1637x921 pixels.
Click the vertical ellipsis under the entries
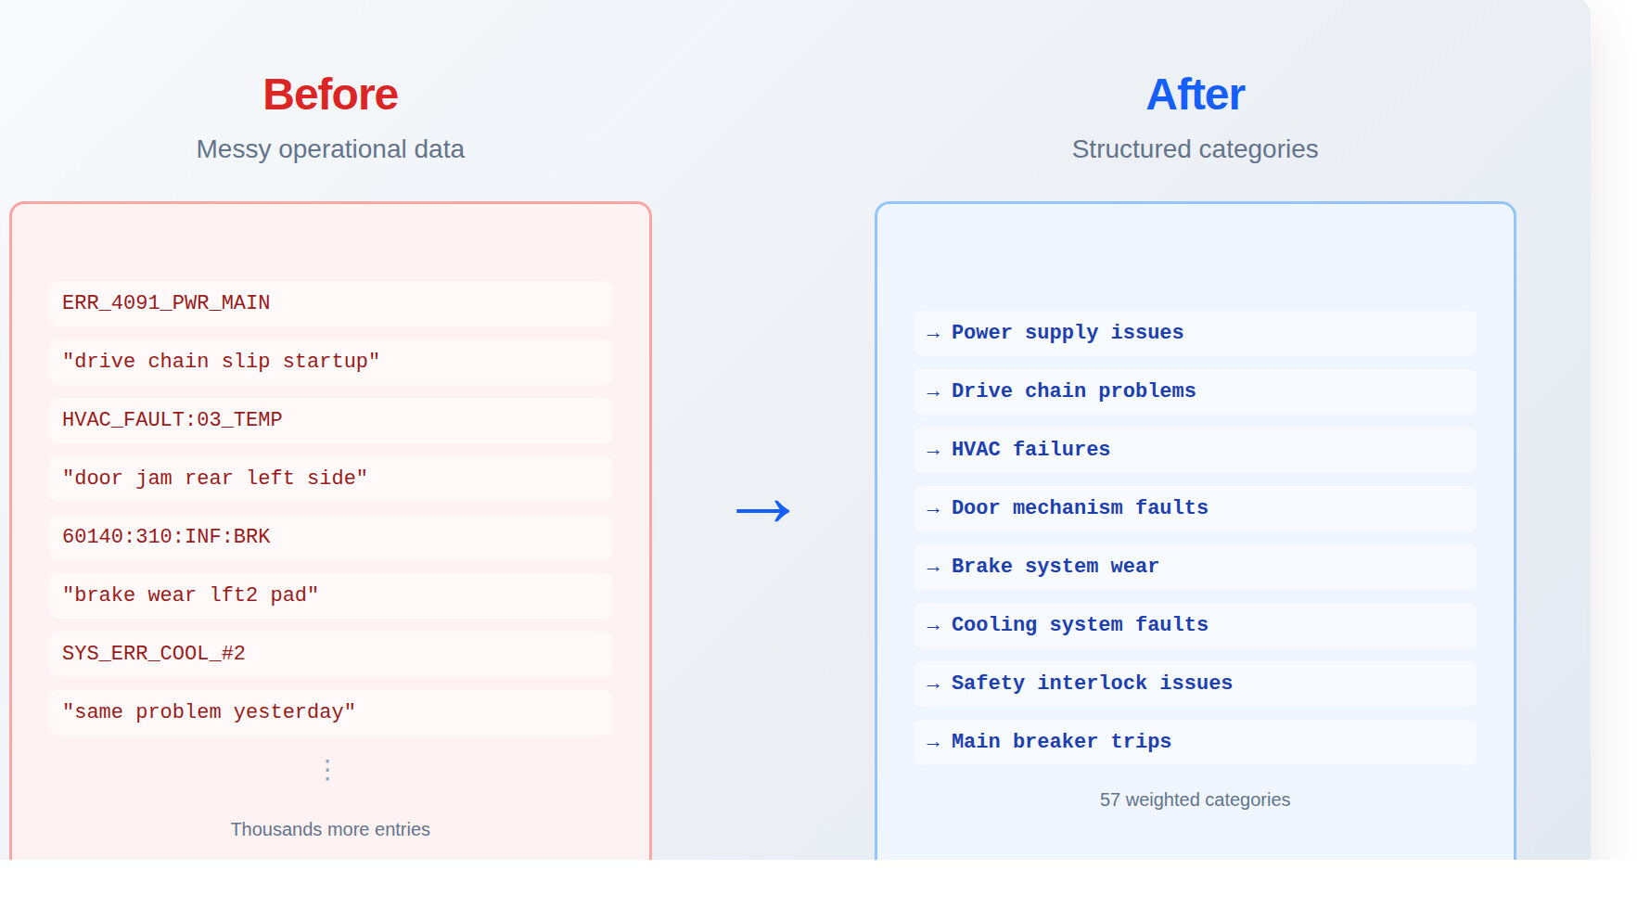[327, 770]
